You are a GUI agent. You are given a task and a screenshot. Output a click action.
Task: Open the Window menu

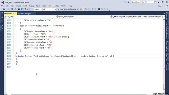tap(64, 6)
